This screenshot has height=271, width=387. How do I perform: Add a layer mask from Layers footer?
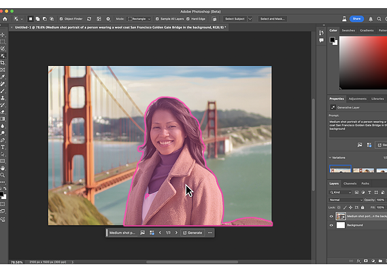coord(366,261)
